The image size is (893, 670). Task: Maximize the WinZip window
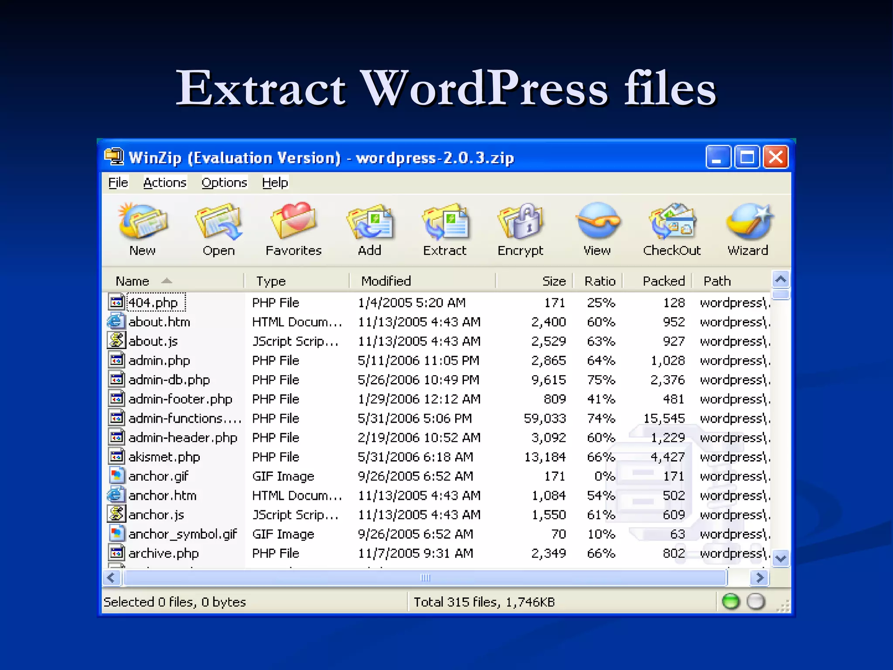tap(747, 157)
